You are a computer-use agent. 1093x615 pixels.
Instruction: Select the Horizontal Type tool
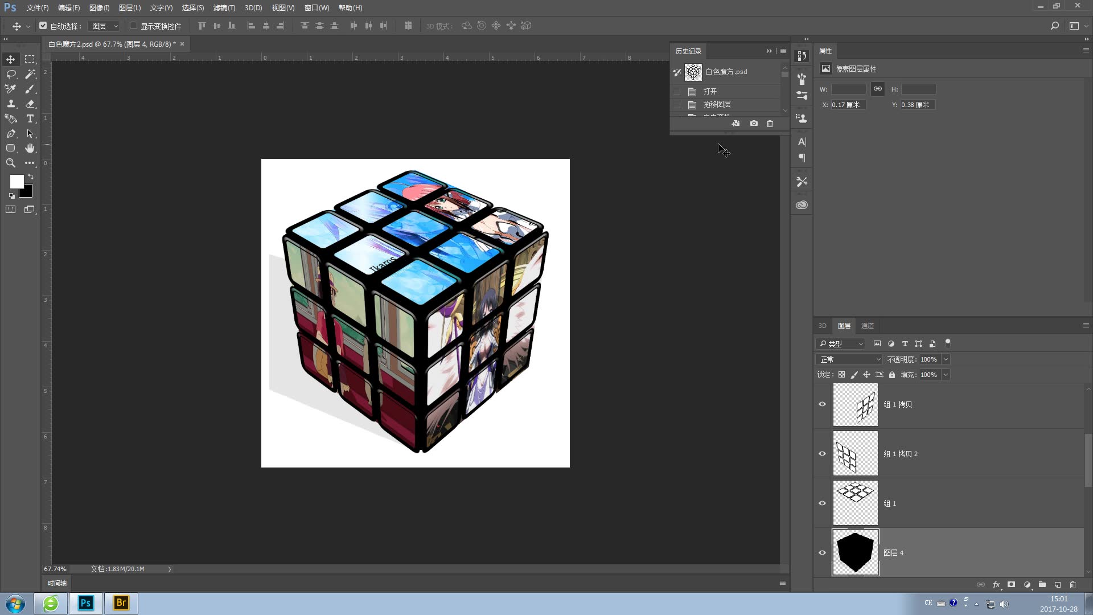(30, 118)
